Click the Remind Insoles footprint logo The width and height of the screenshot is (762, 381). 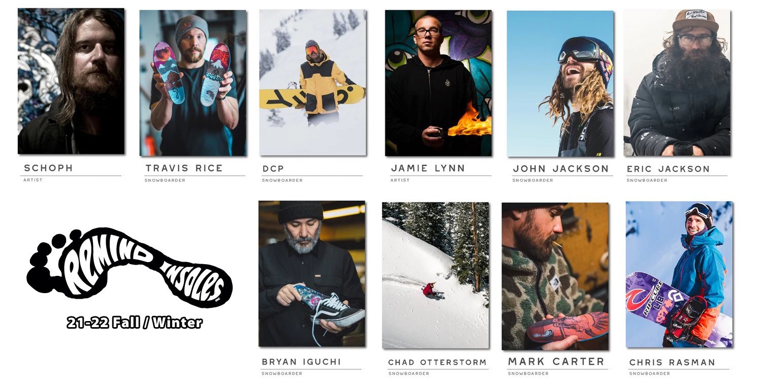pyautogui.click(x=130, y=267)
